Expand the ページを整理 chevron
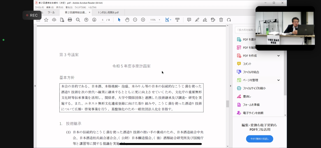321x148 pixels. point(278,80)
